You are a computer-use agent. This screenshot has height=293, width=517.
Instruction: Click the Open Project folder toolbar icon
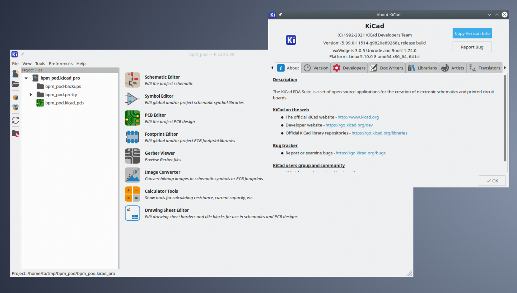coord(15,84)
